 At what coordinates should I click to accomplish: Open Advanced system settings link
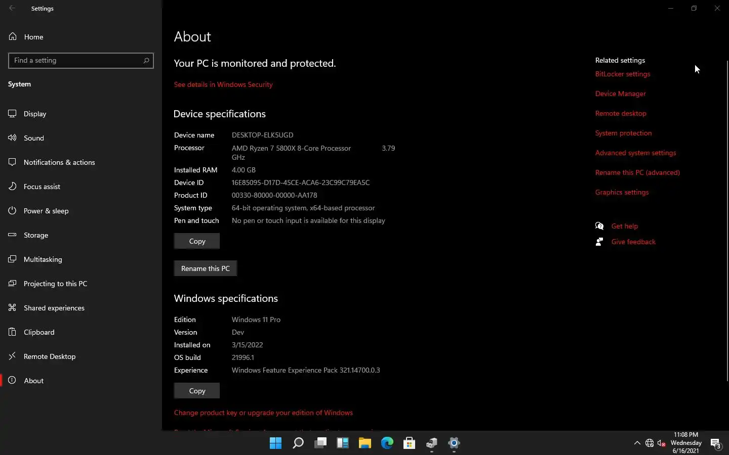635,153
